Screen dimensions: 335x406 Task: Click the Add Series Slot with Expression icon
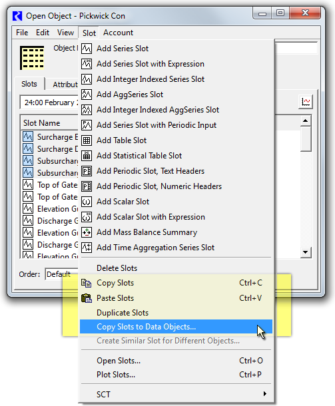(87, 64)
